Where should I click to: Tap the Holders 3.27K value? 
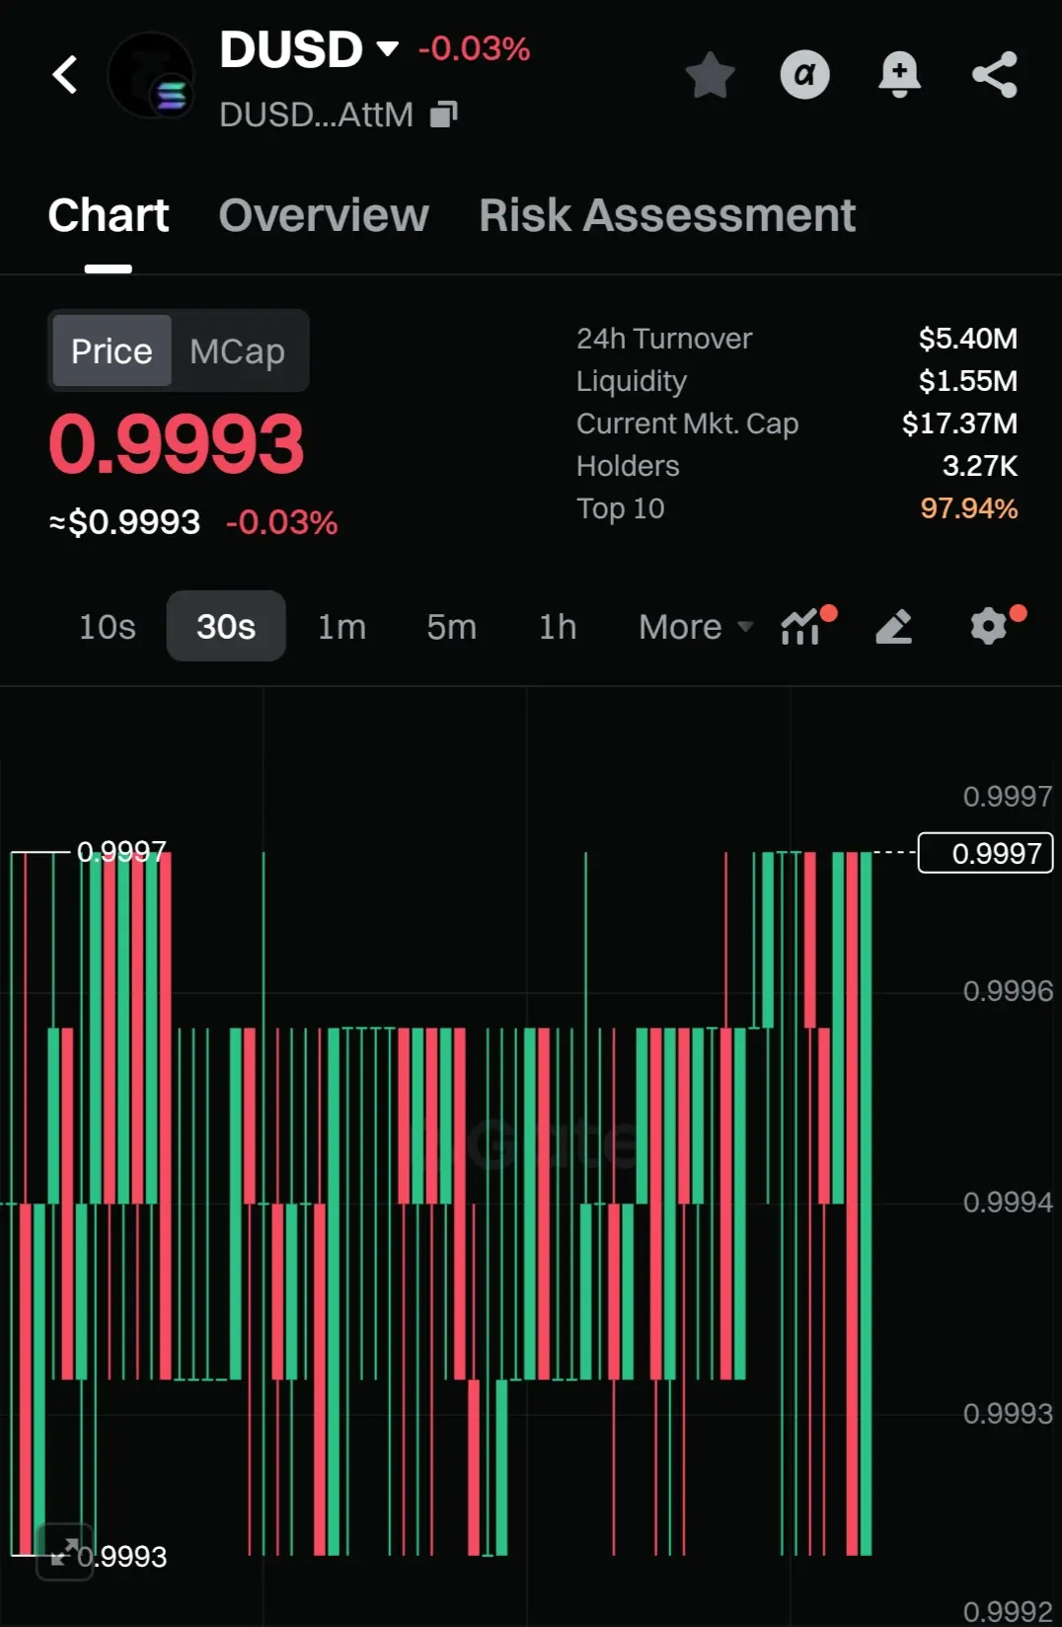click(x=979, y=466)
